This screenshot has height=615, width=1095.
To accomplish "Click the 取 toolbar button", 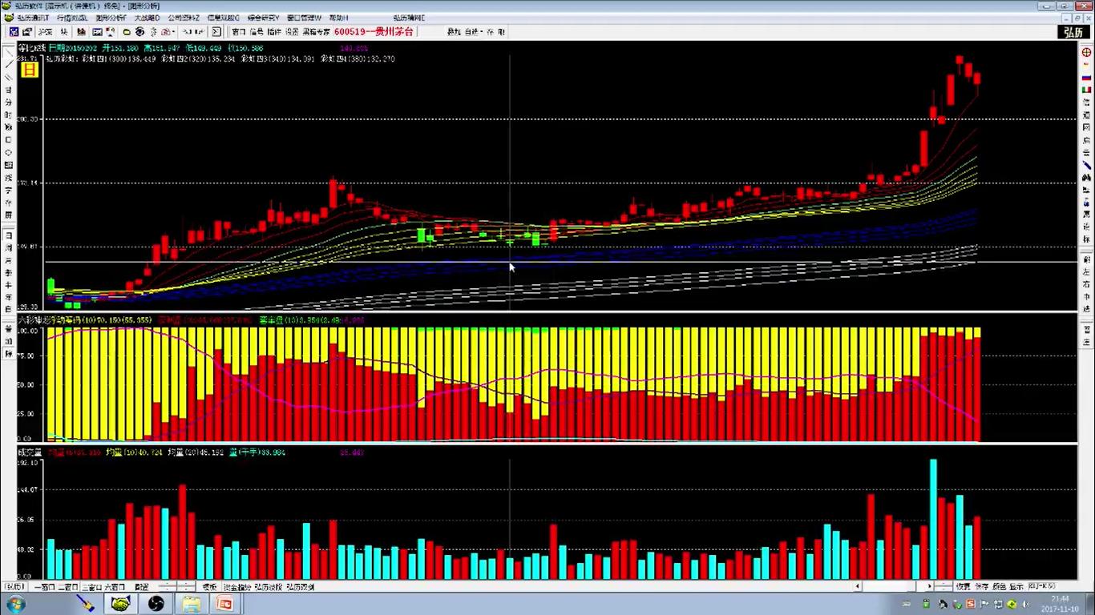I will tap(501, 32).
